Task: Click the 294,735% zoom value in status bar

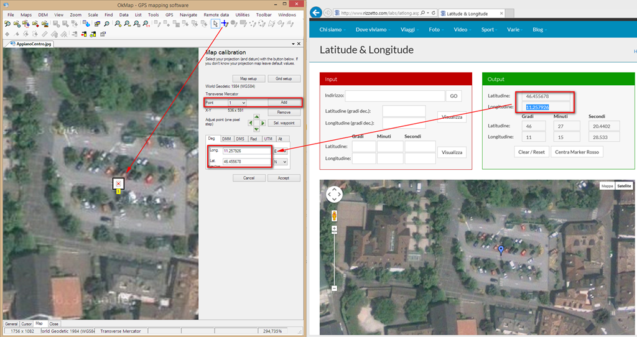Action: (272, 331)
